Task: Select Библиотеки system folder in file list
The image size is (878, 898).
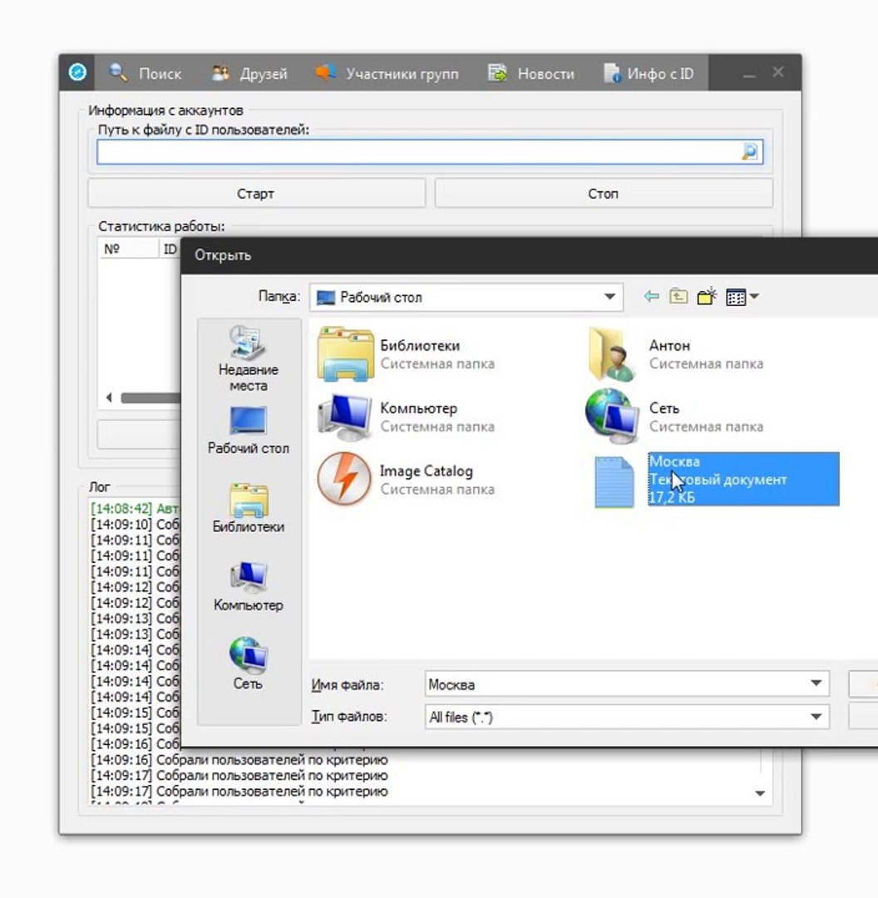Action: [407, 354]
